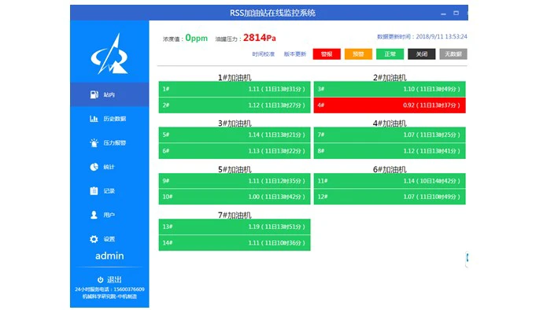Open the 版本更新 link
The height and width of the screenshot is (310, 558).
click(295, 54)
